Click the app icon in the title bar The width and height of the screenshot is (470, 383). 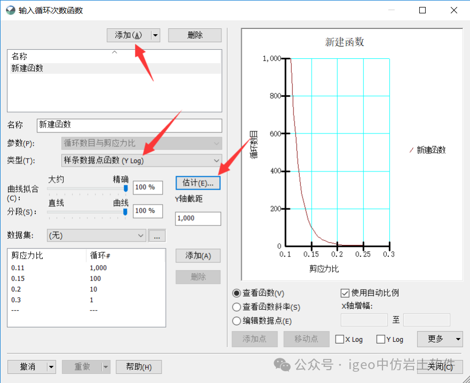pos(10,10)
